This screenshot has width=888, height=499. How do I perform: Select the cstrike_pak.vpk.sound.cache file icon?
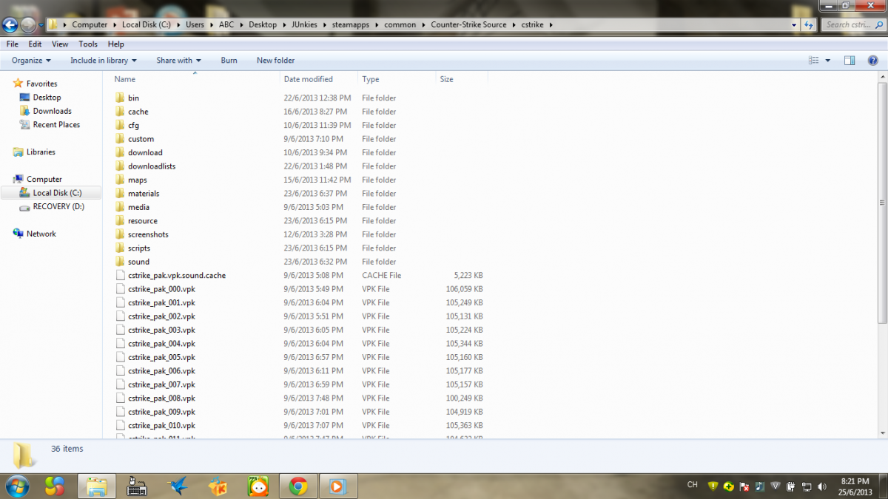pyautogui.click(x=121, y=275)
